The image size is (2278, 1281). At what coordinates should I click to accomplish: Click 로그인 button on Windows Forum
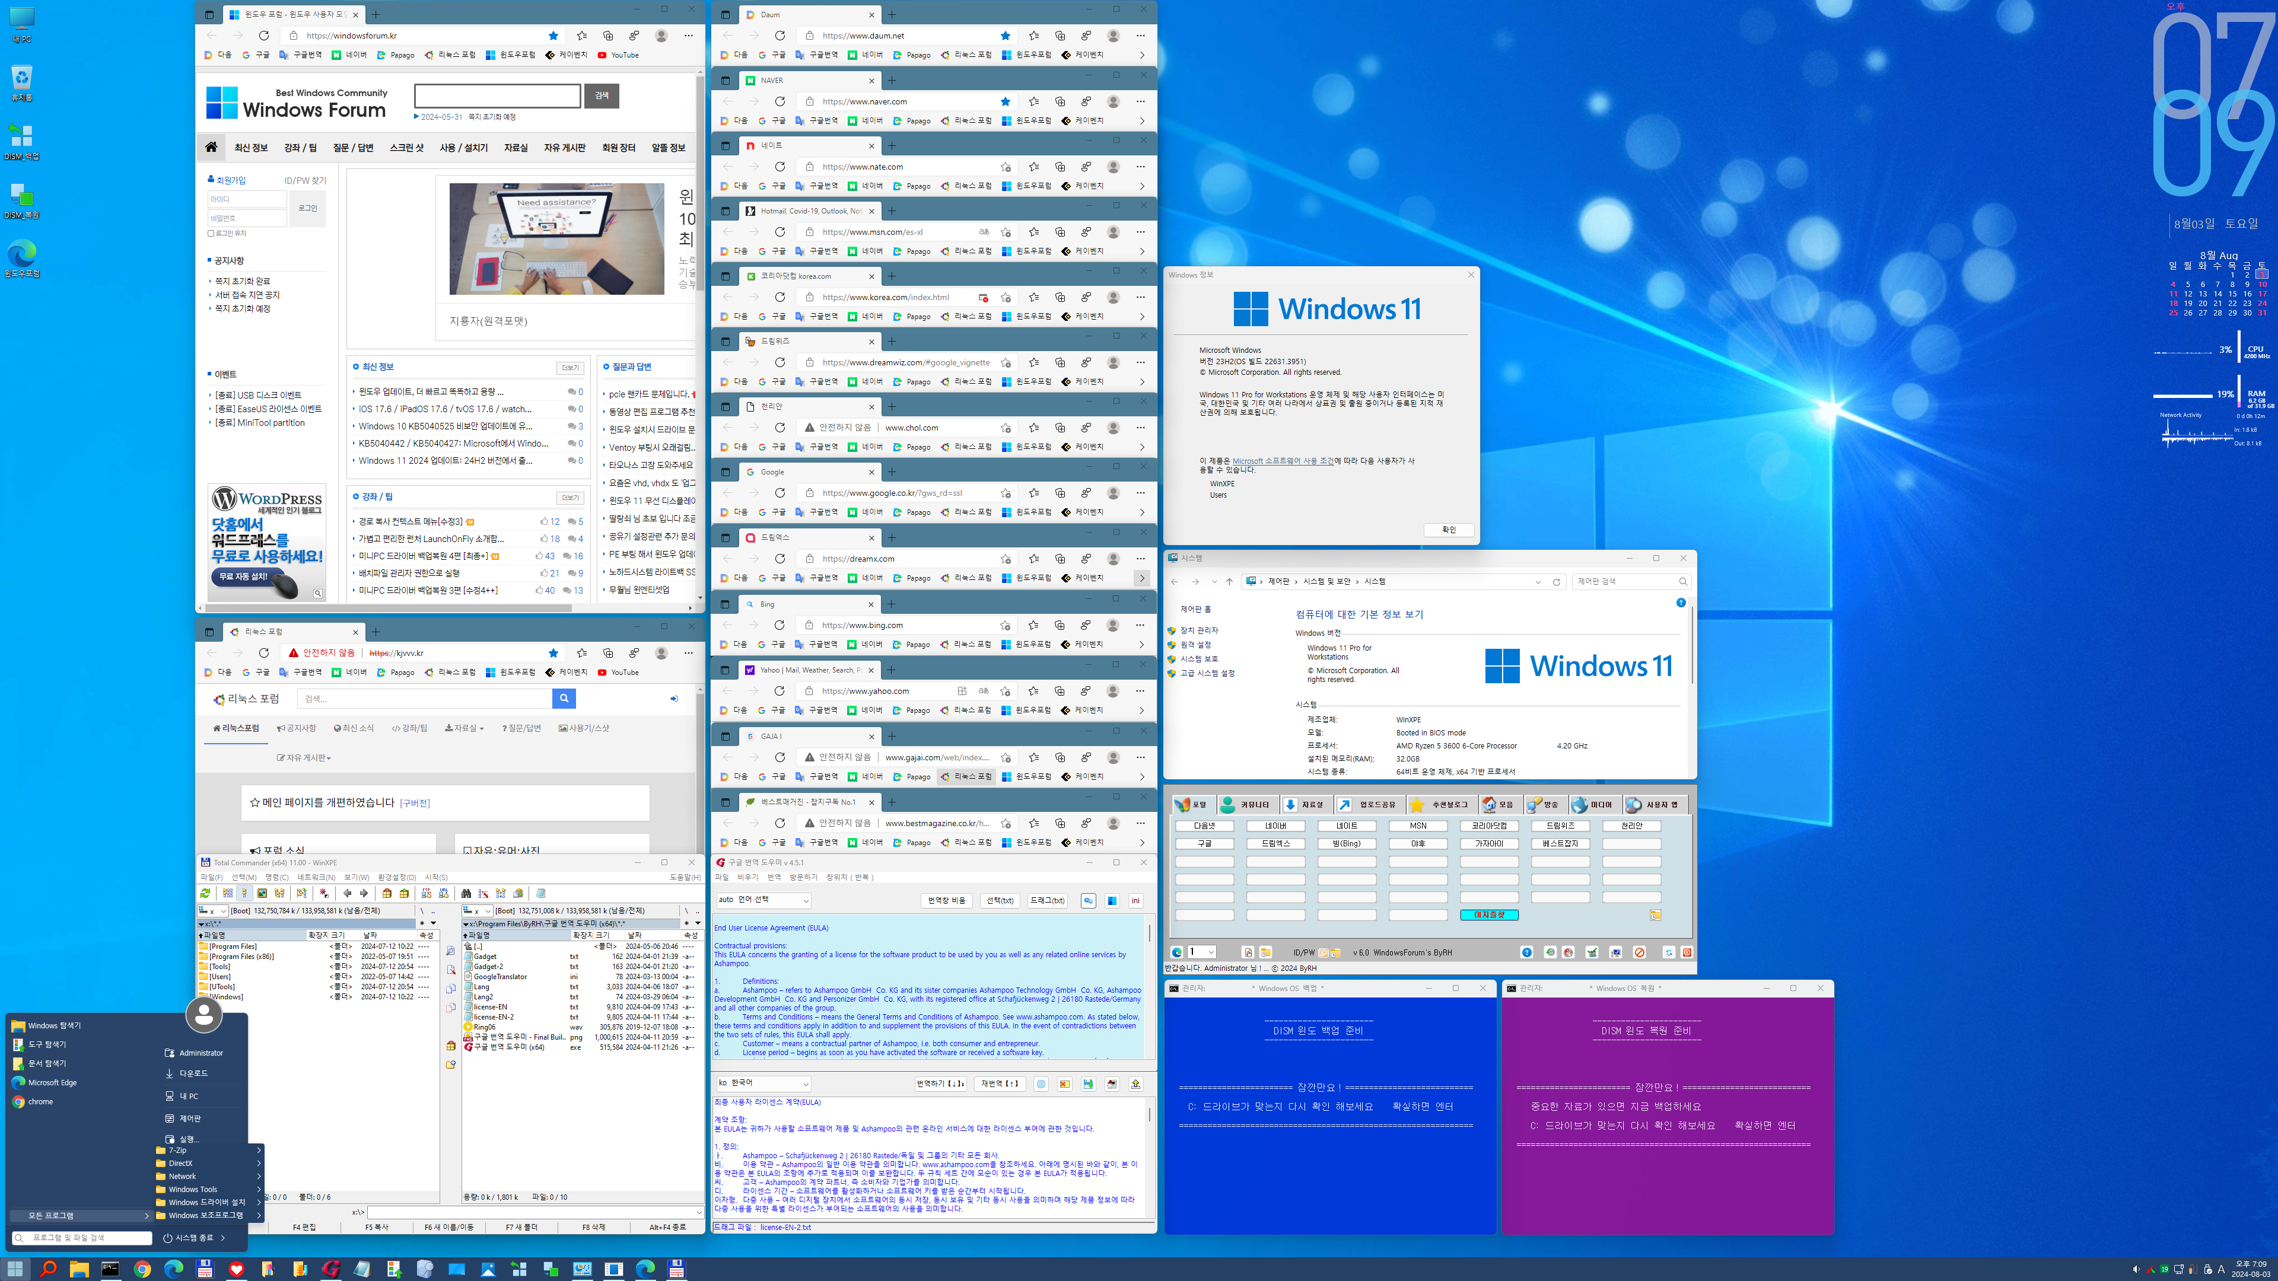pyautogui.click(x=308, y=208)
